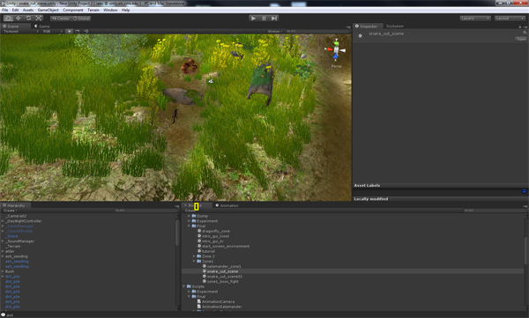The width and height of the screenshot is (529, 318).
Task: Switch to the Scene tab
Action: [15, 26]
